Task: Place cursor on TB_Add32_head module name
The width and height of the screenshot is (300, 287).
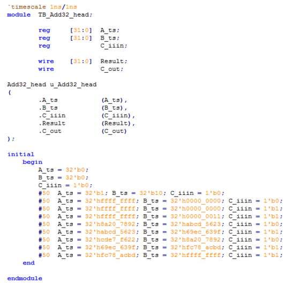Action: pos(64,14)
